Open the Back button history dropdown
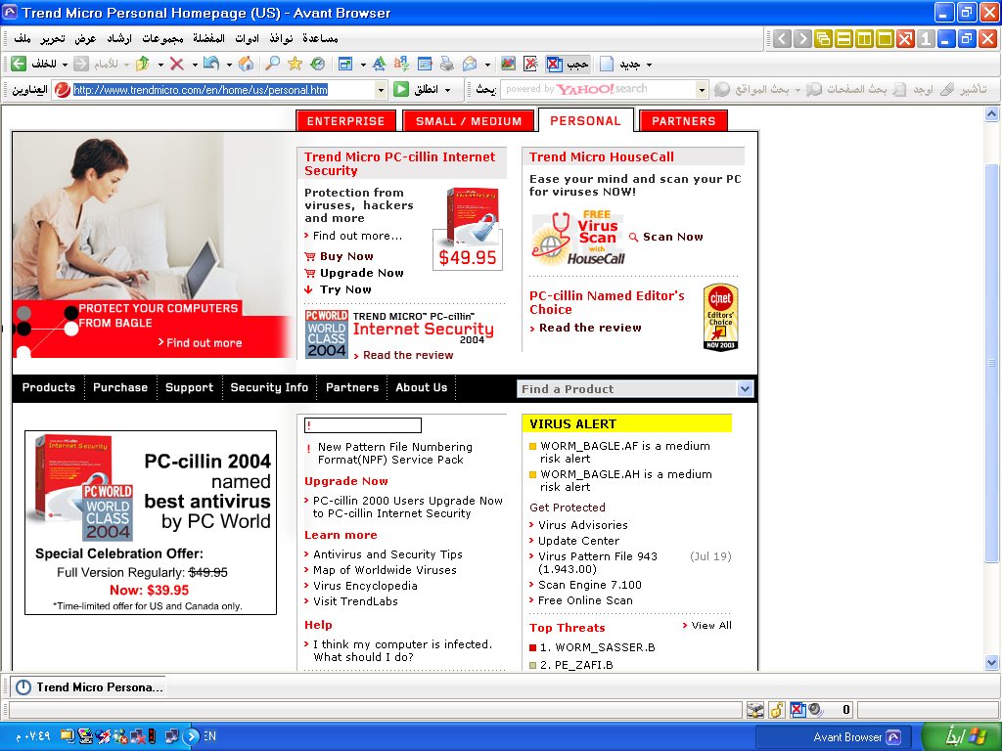This screenshot has height=751, width=1002. (x=65, y=65)
